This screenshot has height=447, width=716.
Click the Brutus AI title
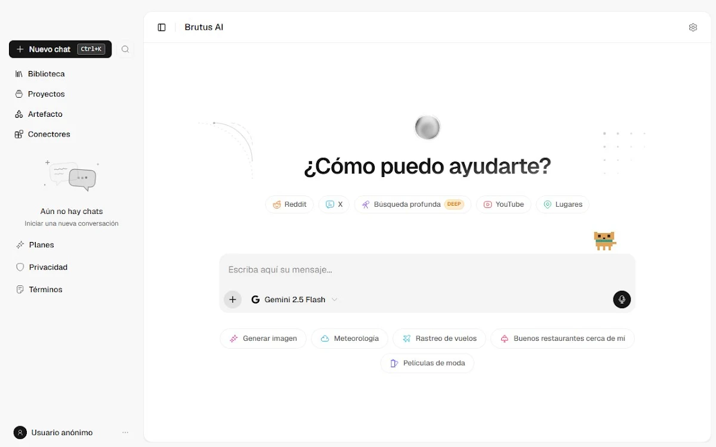204,27
